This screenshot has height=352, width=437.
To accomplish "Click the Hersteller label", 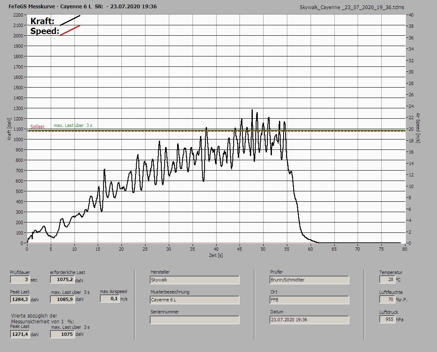I will pyautogui.click(x=160, y=272).
